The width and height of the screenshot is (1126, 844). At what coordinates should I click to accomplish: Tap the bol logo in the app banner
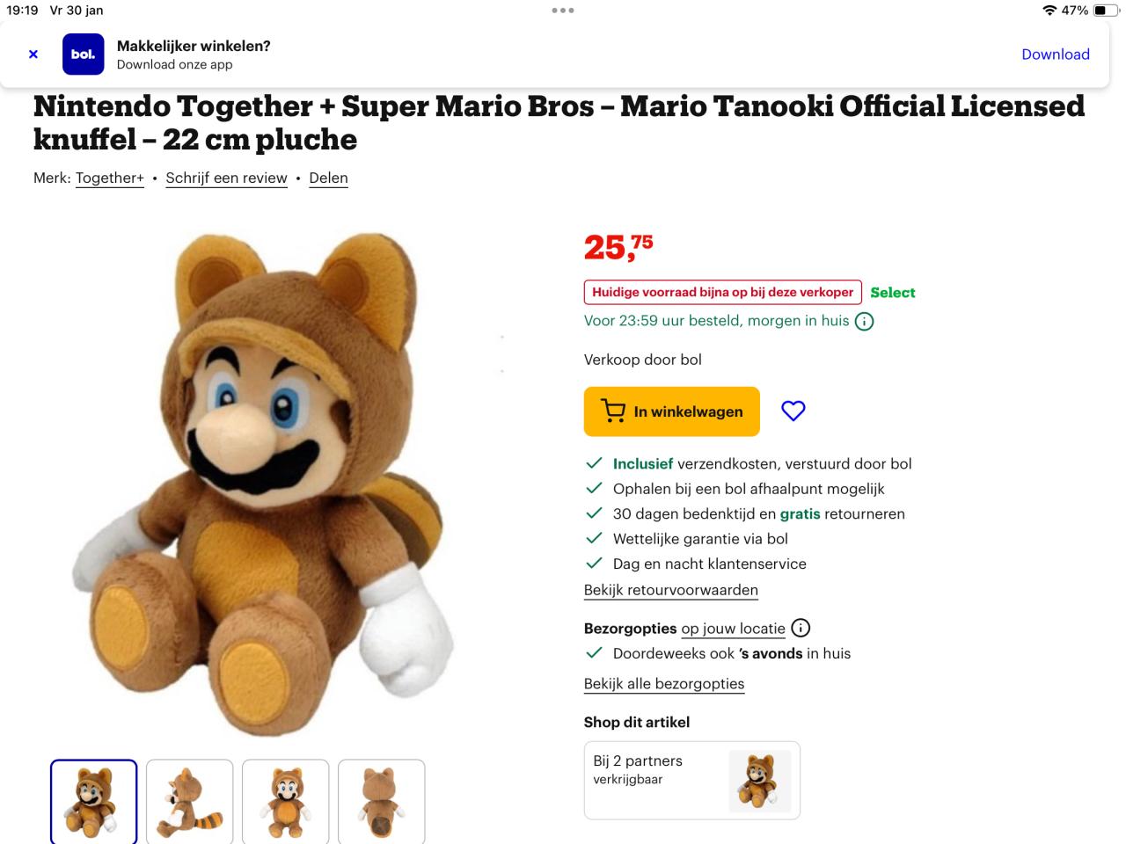click(x=84, y=54)
